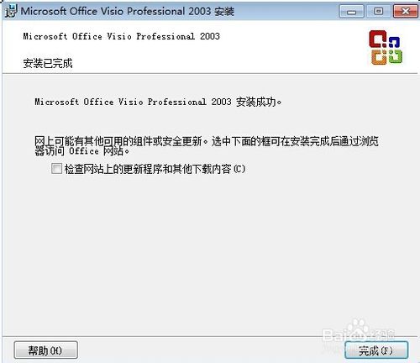Viewport: 420px width, 363px height.
Task: Click the 安装成功 message line
Action: click(x=158, y=102)
